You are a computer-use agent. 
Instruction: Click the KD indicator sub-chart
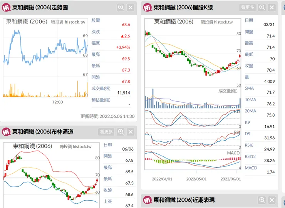[193, 119]
